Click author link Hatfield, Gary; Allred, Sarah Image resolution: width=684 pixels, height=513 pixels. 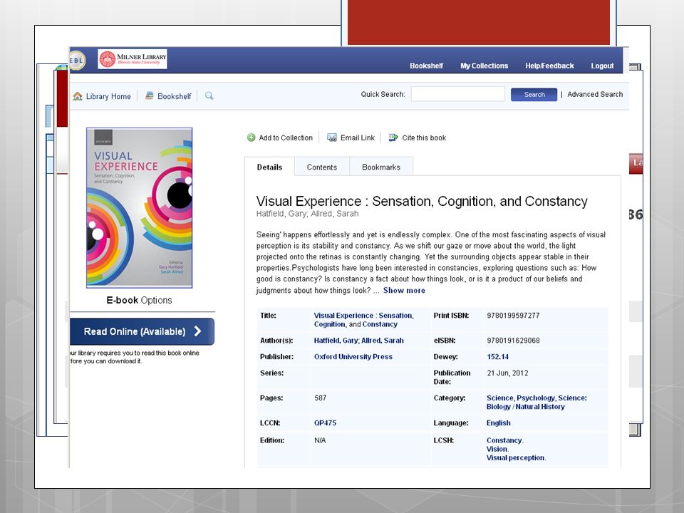358,341
